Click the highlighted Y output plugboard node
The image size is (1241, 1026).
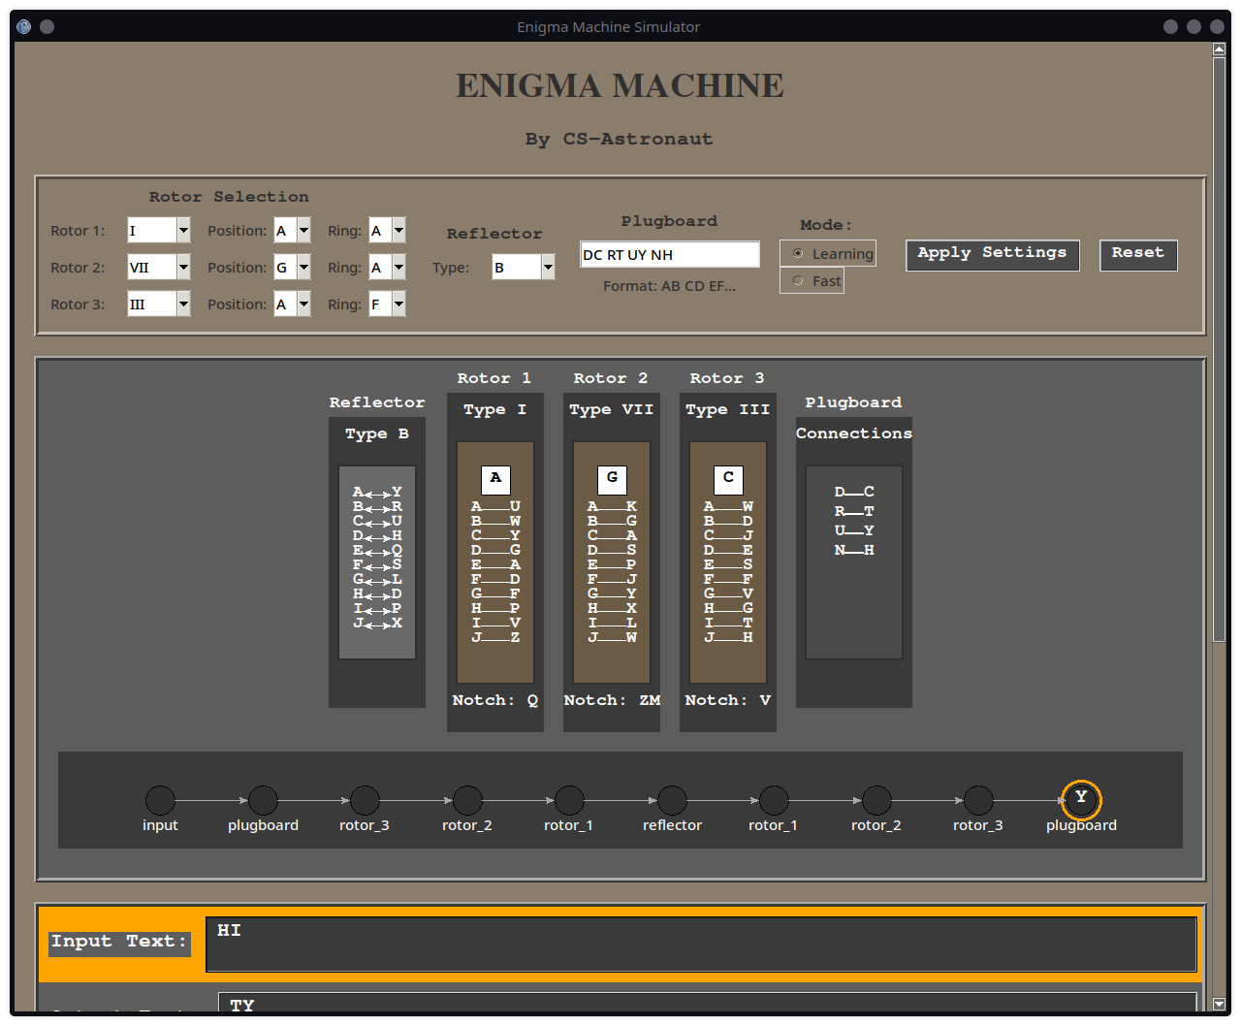pyautogui.click(x=1080, y=798)
